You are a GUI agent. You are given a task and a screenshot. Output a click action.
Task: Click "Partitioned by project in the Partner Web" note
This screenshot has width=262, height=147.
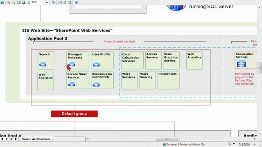pyautogui.click(x=244, y=79)
